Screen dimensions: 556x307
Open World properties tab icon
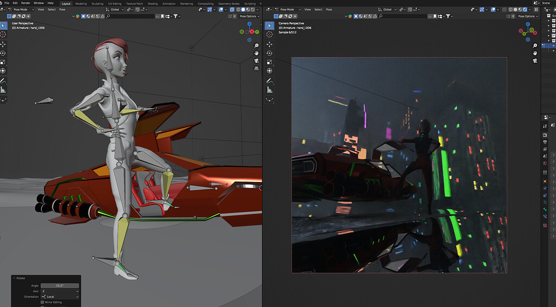click(x=545, y=163)
